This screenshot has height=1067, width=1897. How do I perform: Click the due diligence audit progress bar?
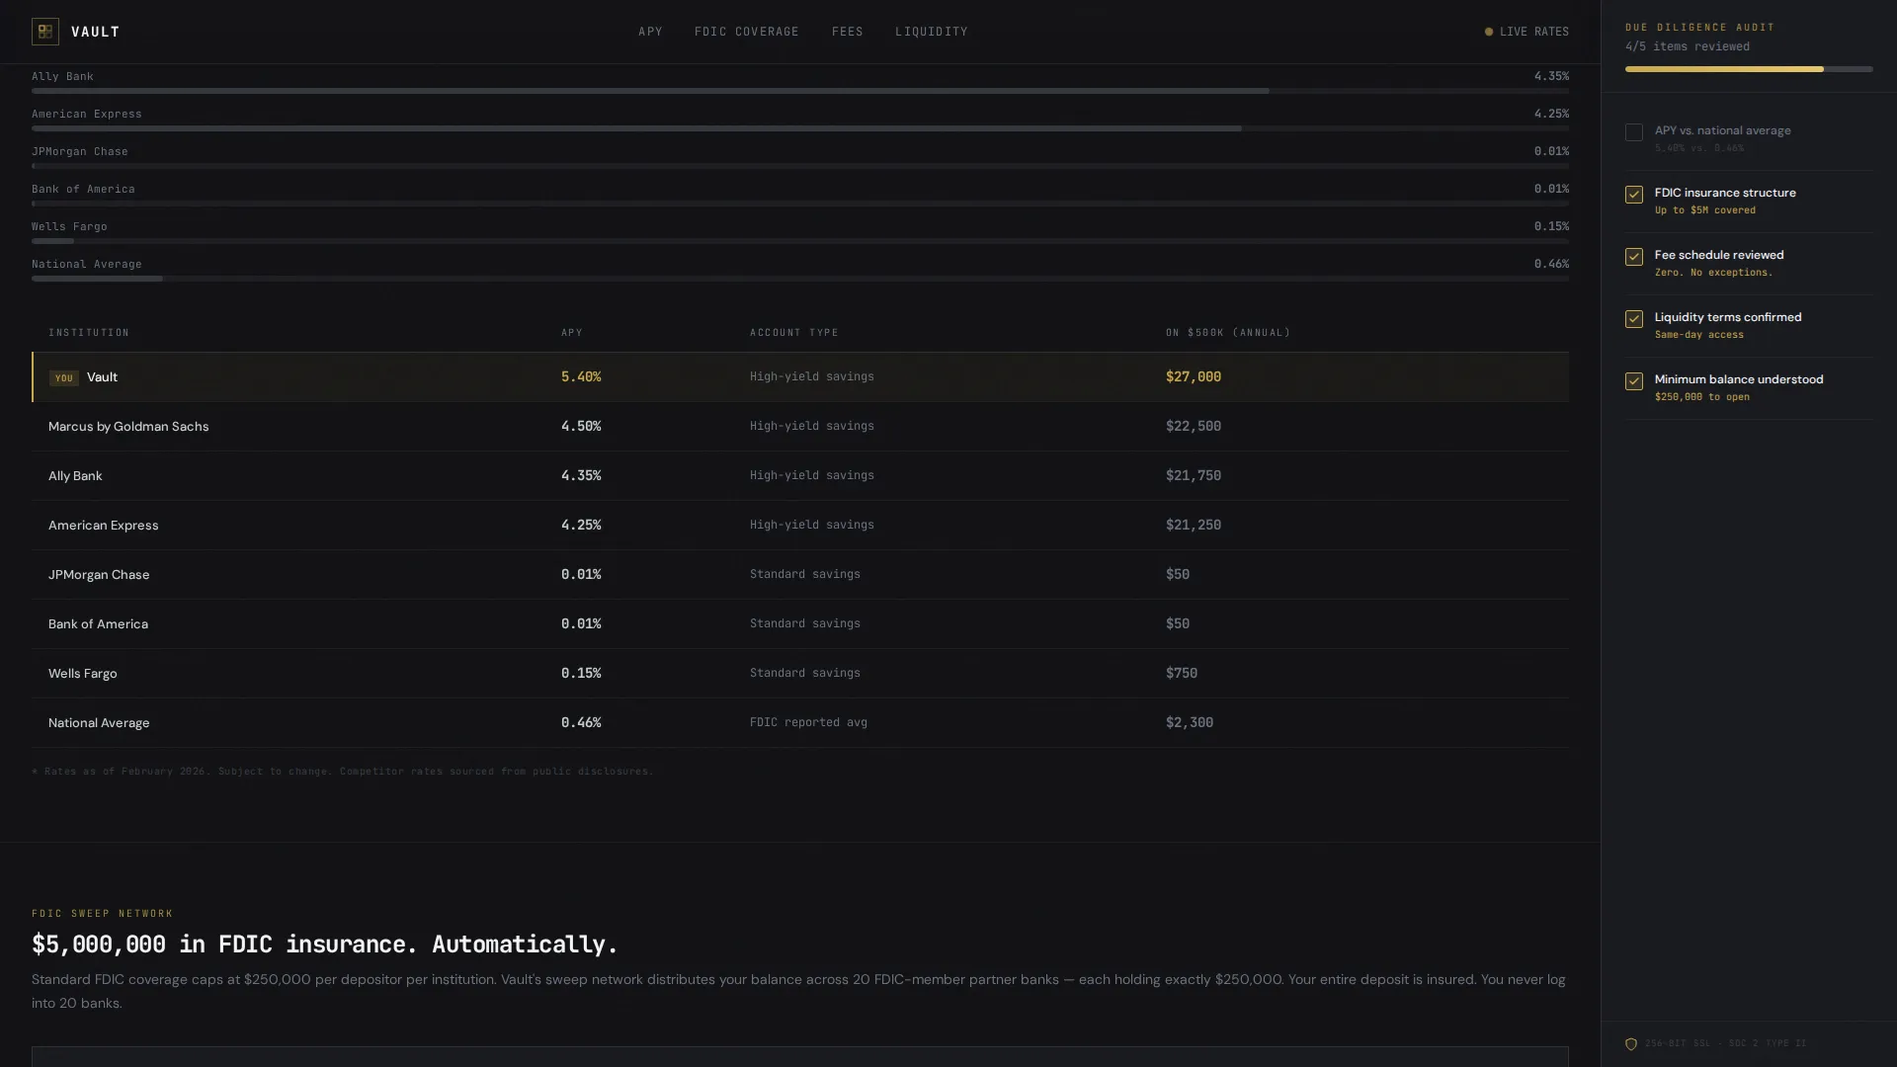tap(1749, 69)
